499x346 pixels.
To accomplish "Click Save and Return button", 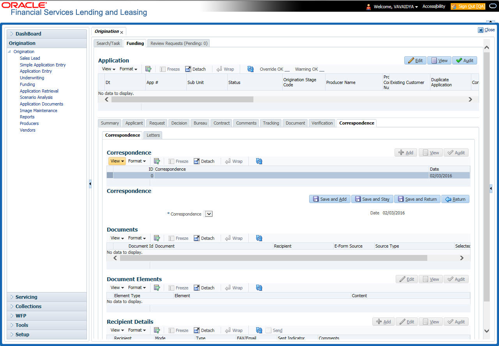I will [x=417, y=199].
